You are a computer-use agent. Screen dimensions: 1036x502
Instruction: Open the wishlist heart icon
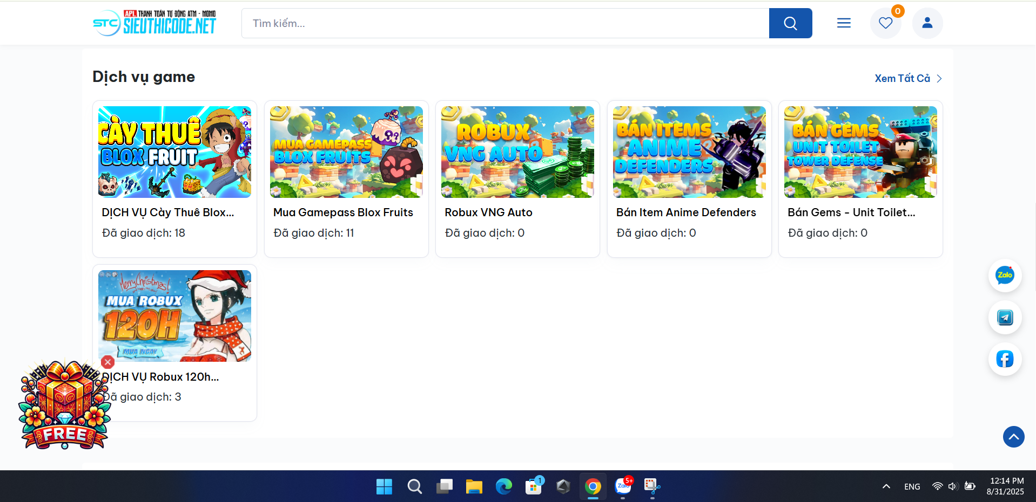(885, 23)
